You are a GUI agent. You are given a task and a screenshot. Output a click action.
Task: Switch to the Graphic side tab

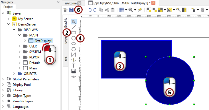[x=66, y=23]
